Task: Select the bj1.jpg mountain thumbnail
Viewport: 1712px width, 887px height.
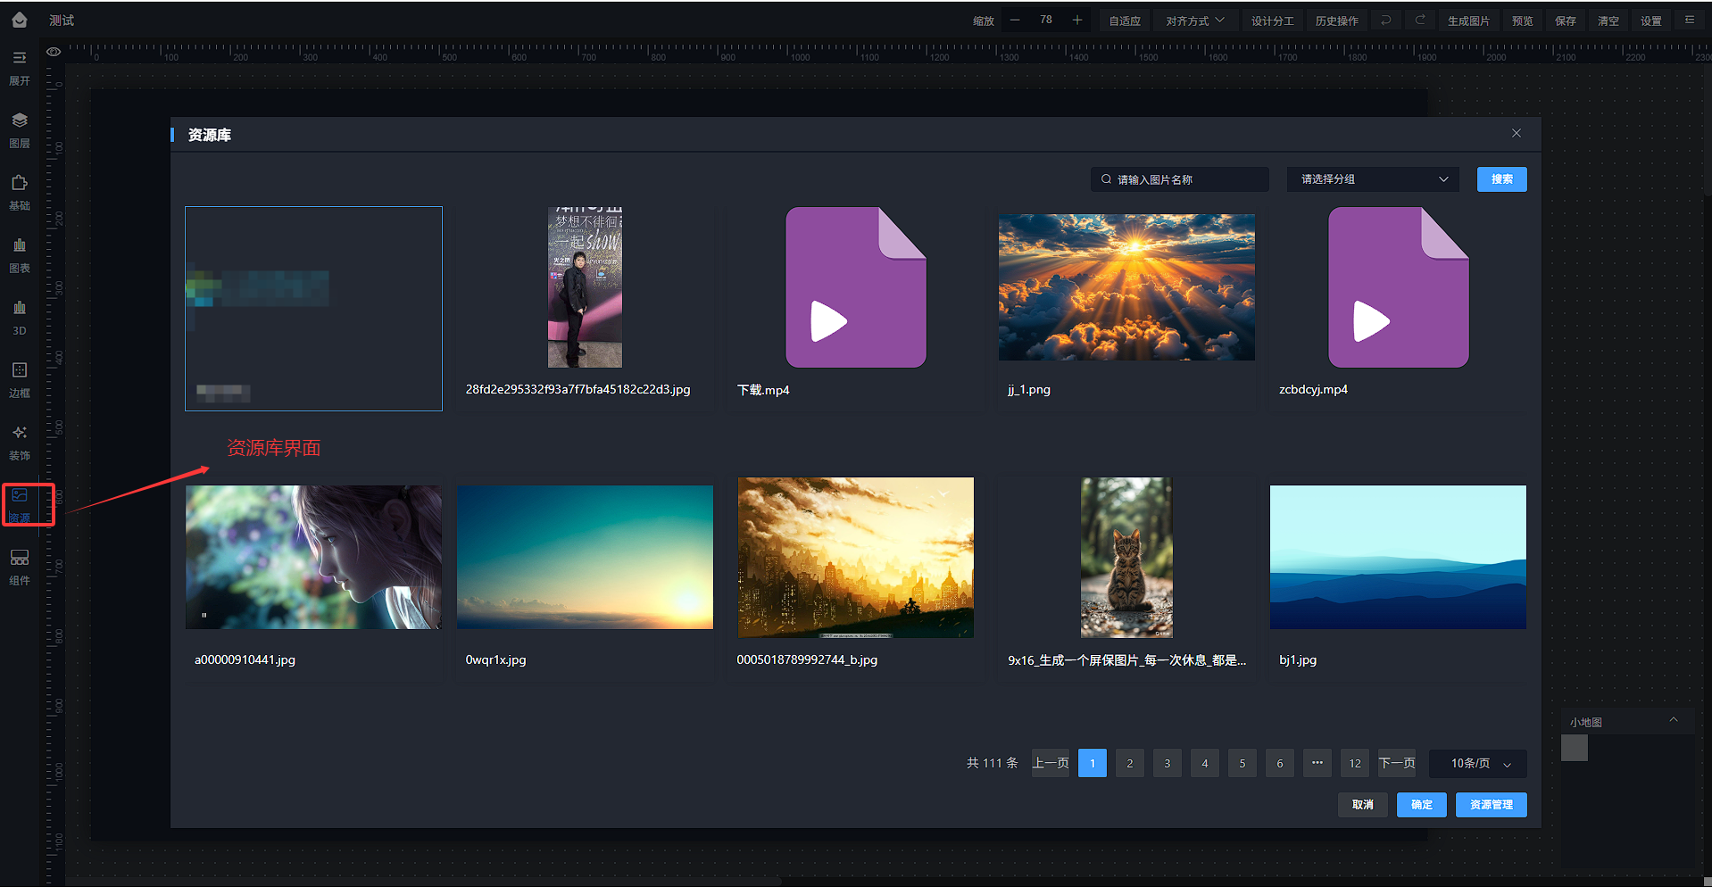Action: pos(1398,557)
